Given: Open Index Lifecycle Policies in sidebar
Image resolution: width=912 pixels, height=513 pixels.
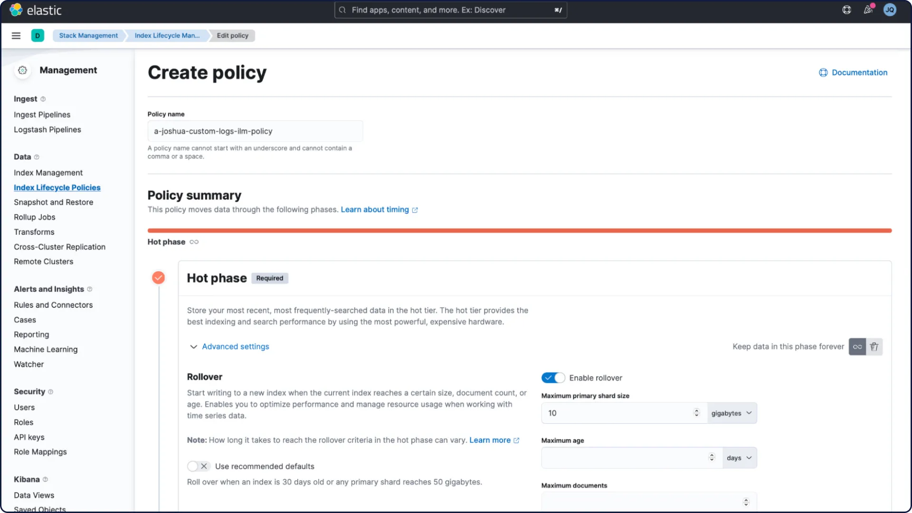Looking at the screenshot, I should pos(57,188).
